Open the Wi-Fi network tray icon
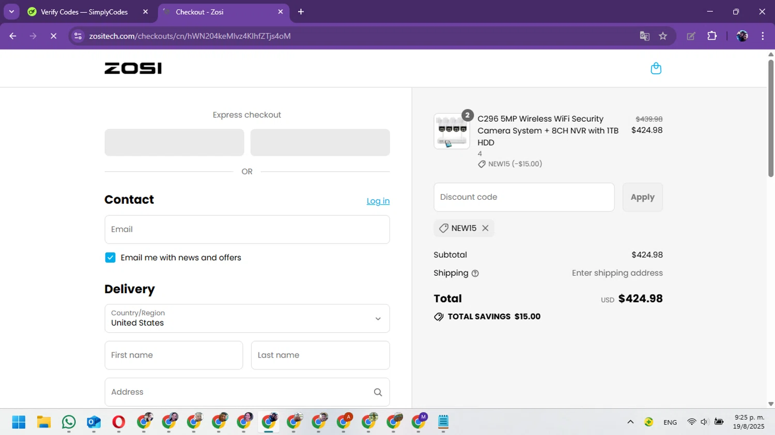775x435 pixels. pos(691,422)
